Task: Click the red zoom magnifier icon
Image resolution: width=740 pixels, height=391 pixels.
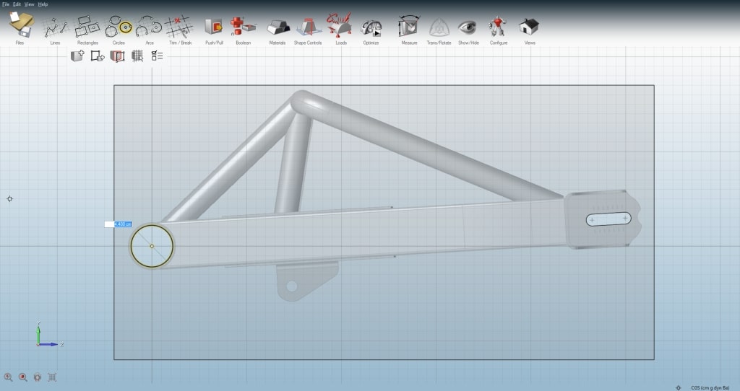Action: point(22,377)
